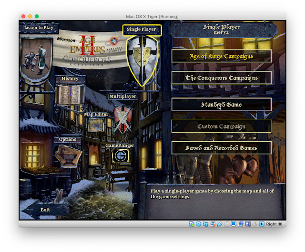Click the Options anvil sign icon
This screenshot has height=252, width=305.
(68, 156)
